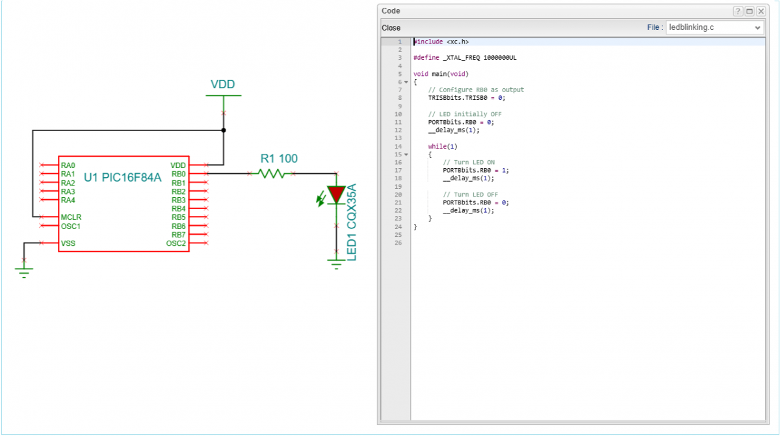Maximize the Code window
The width and height of the screenshot is (780, 436).
click(749, 11)
